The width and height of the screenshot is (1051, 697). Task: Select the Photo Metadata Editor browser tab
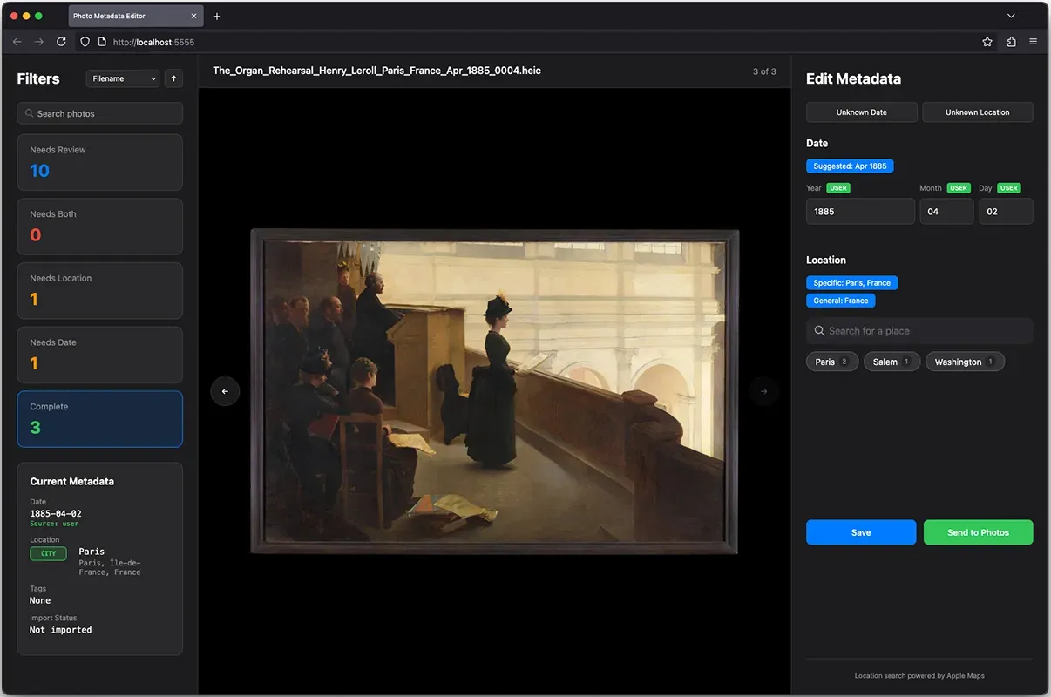[135, 16]
